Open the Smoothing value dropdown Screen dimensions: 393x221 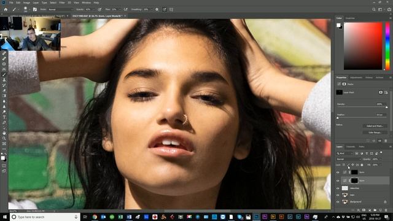(152, 10)
